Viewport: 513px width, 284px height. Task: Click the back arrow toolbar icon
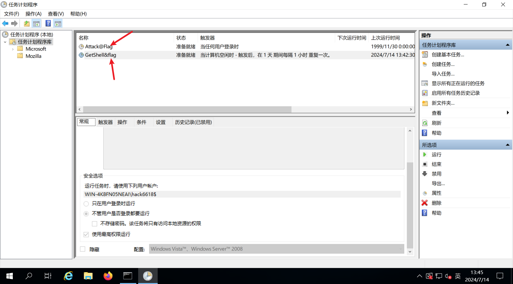5,23
